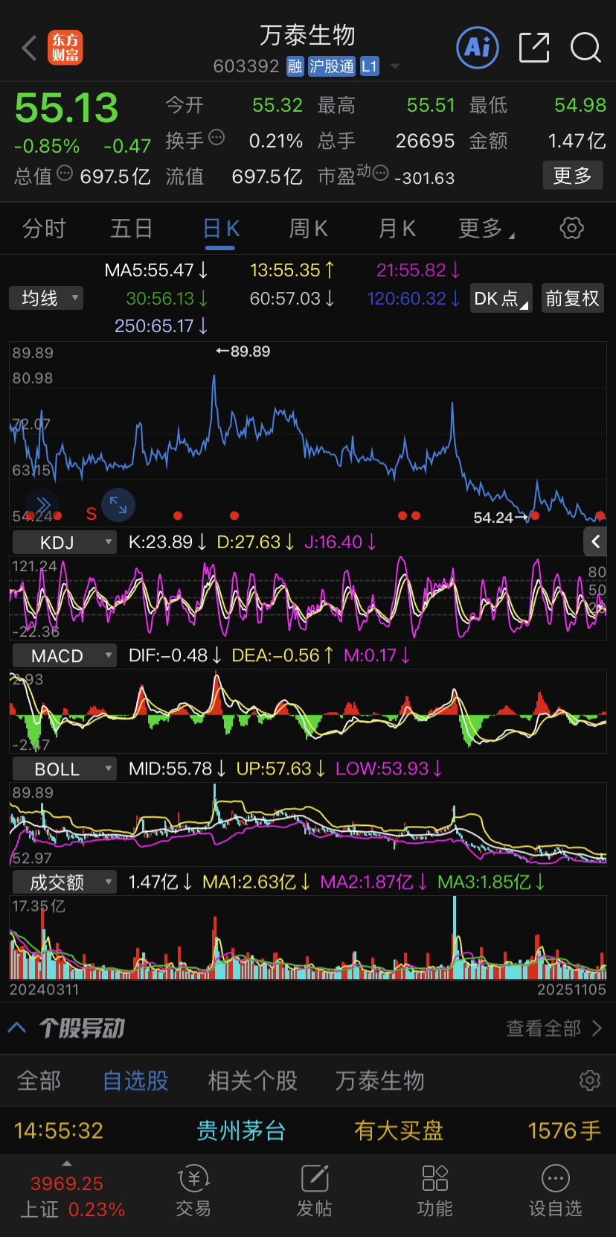Select 相关个股 alerts tab
The width and height of the screenshot is (616, 1237).
pos(253,1081)
